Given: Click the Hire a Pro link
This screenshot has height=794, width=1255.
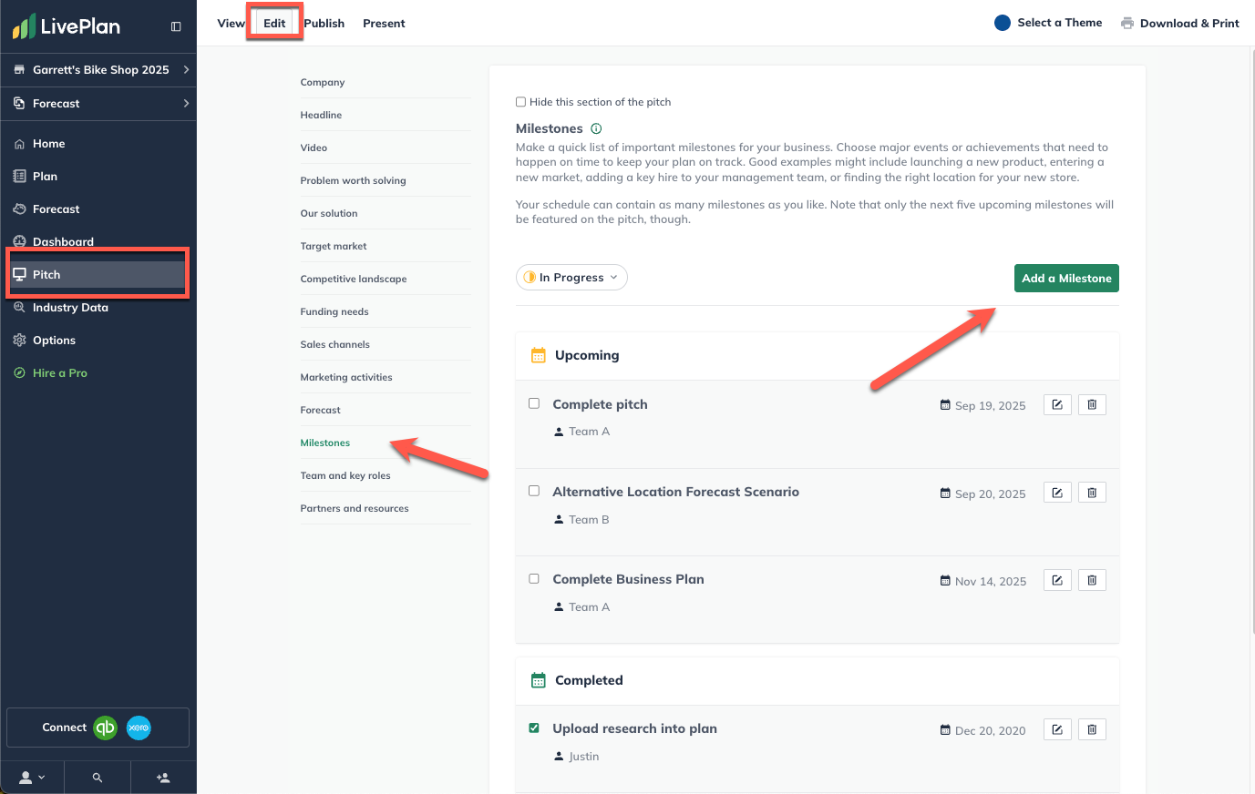Looking at the screenshot, I should (60, 373).
